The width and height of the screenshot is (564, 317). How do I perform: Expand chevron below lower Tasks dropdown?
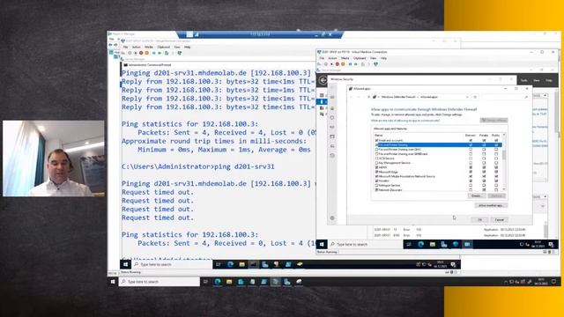[543, 206]
